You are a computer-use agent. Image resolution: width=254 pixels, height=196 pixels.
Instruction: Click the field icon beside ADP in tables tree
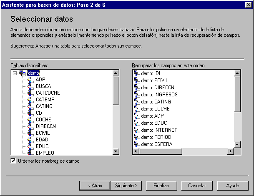(x=30, y=80)
